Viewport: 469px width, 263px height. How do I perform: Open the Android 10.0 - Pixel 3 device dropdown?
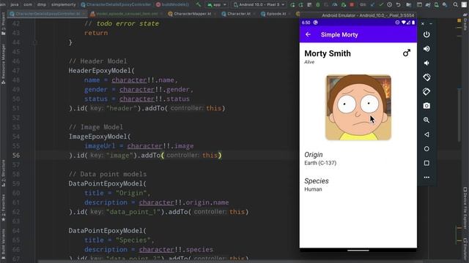[259, 4]
